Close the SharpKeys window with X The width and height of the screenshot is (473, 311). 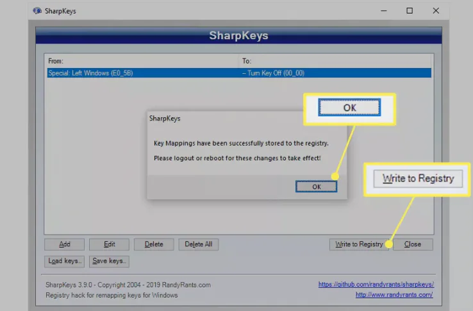point(436,11)
